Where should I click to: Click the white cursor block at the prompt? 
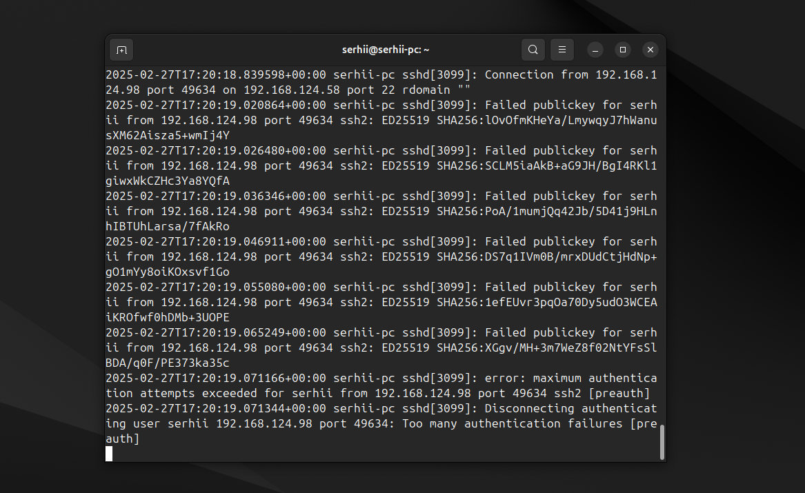click(109, 453)
